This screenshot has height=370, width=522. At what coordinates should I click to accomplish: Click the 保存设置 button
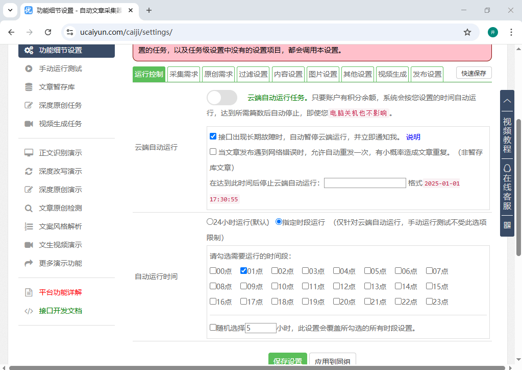pyautogui.click(x=287, y=360)
